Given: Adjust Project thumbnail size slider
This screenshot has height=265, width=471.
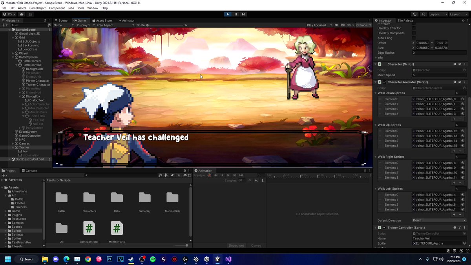Looking at the screenshot, I should point(180,245).
